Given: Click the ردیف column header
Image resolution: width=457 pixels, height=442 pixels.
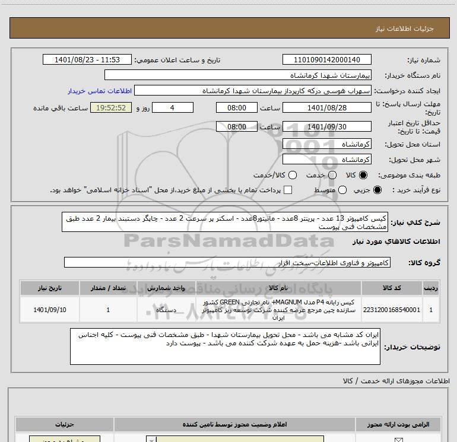Looking at the screenshot, I should click(x=431, y=288).
